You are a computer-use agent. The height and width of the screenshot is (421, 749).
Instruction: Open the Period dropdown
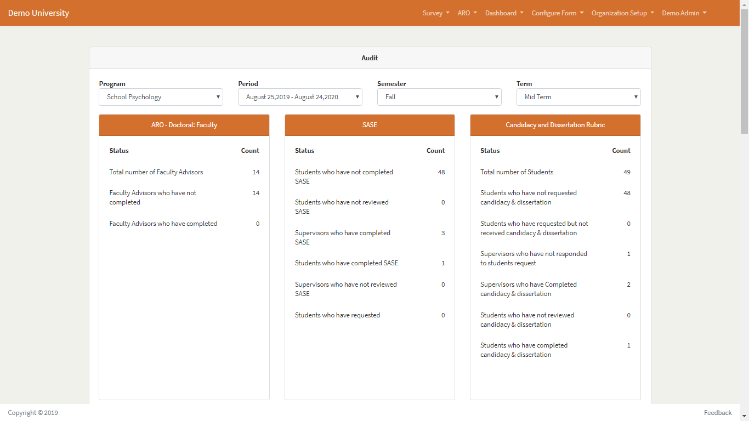pyautogui.click(x=300, y=97)
